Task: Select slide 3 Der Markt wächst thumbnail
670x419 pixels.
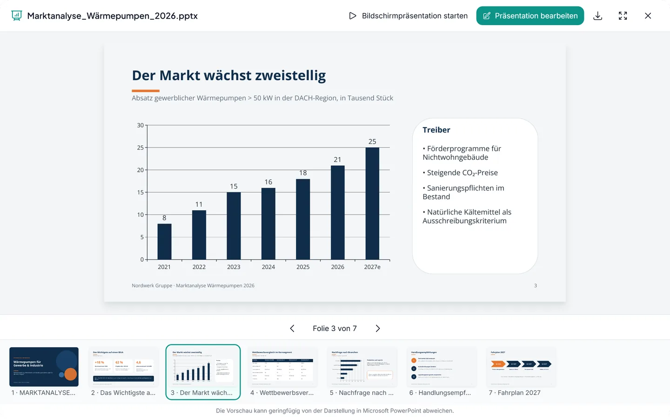Action: point(203,372)
